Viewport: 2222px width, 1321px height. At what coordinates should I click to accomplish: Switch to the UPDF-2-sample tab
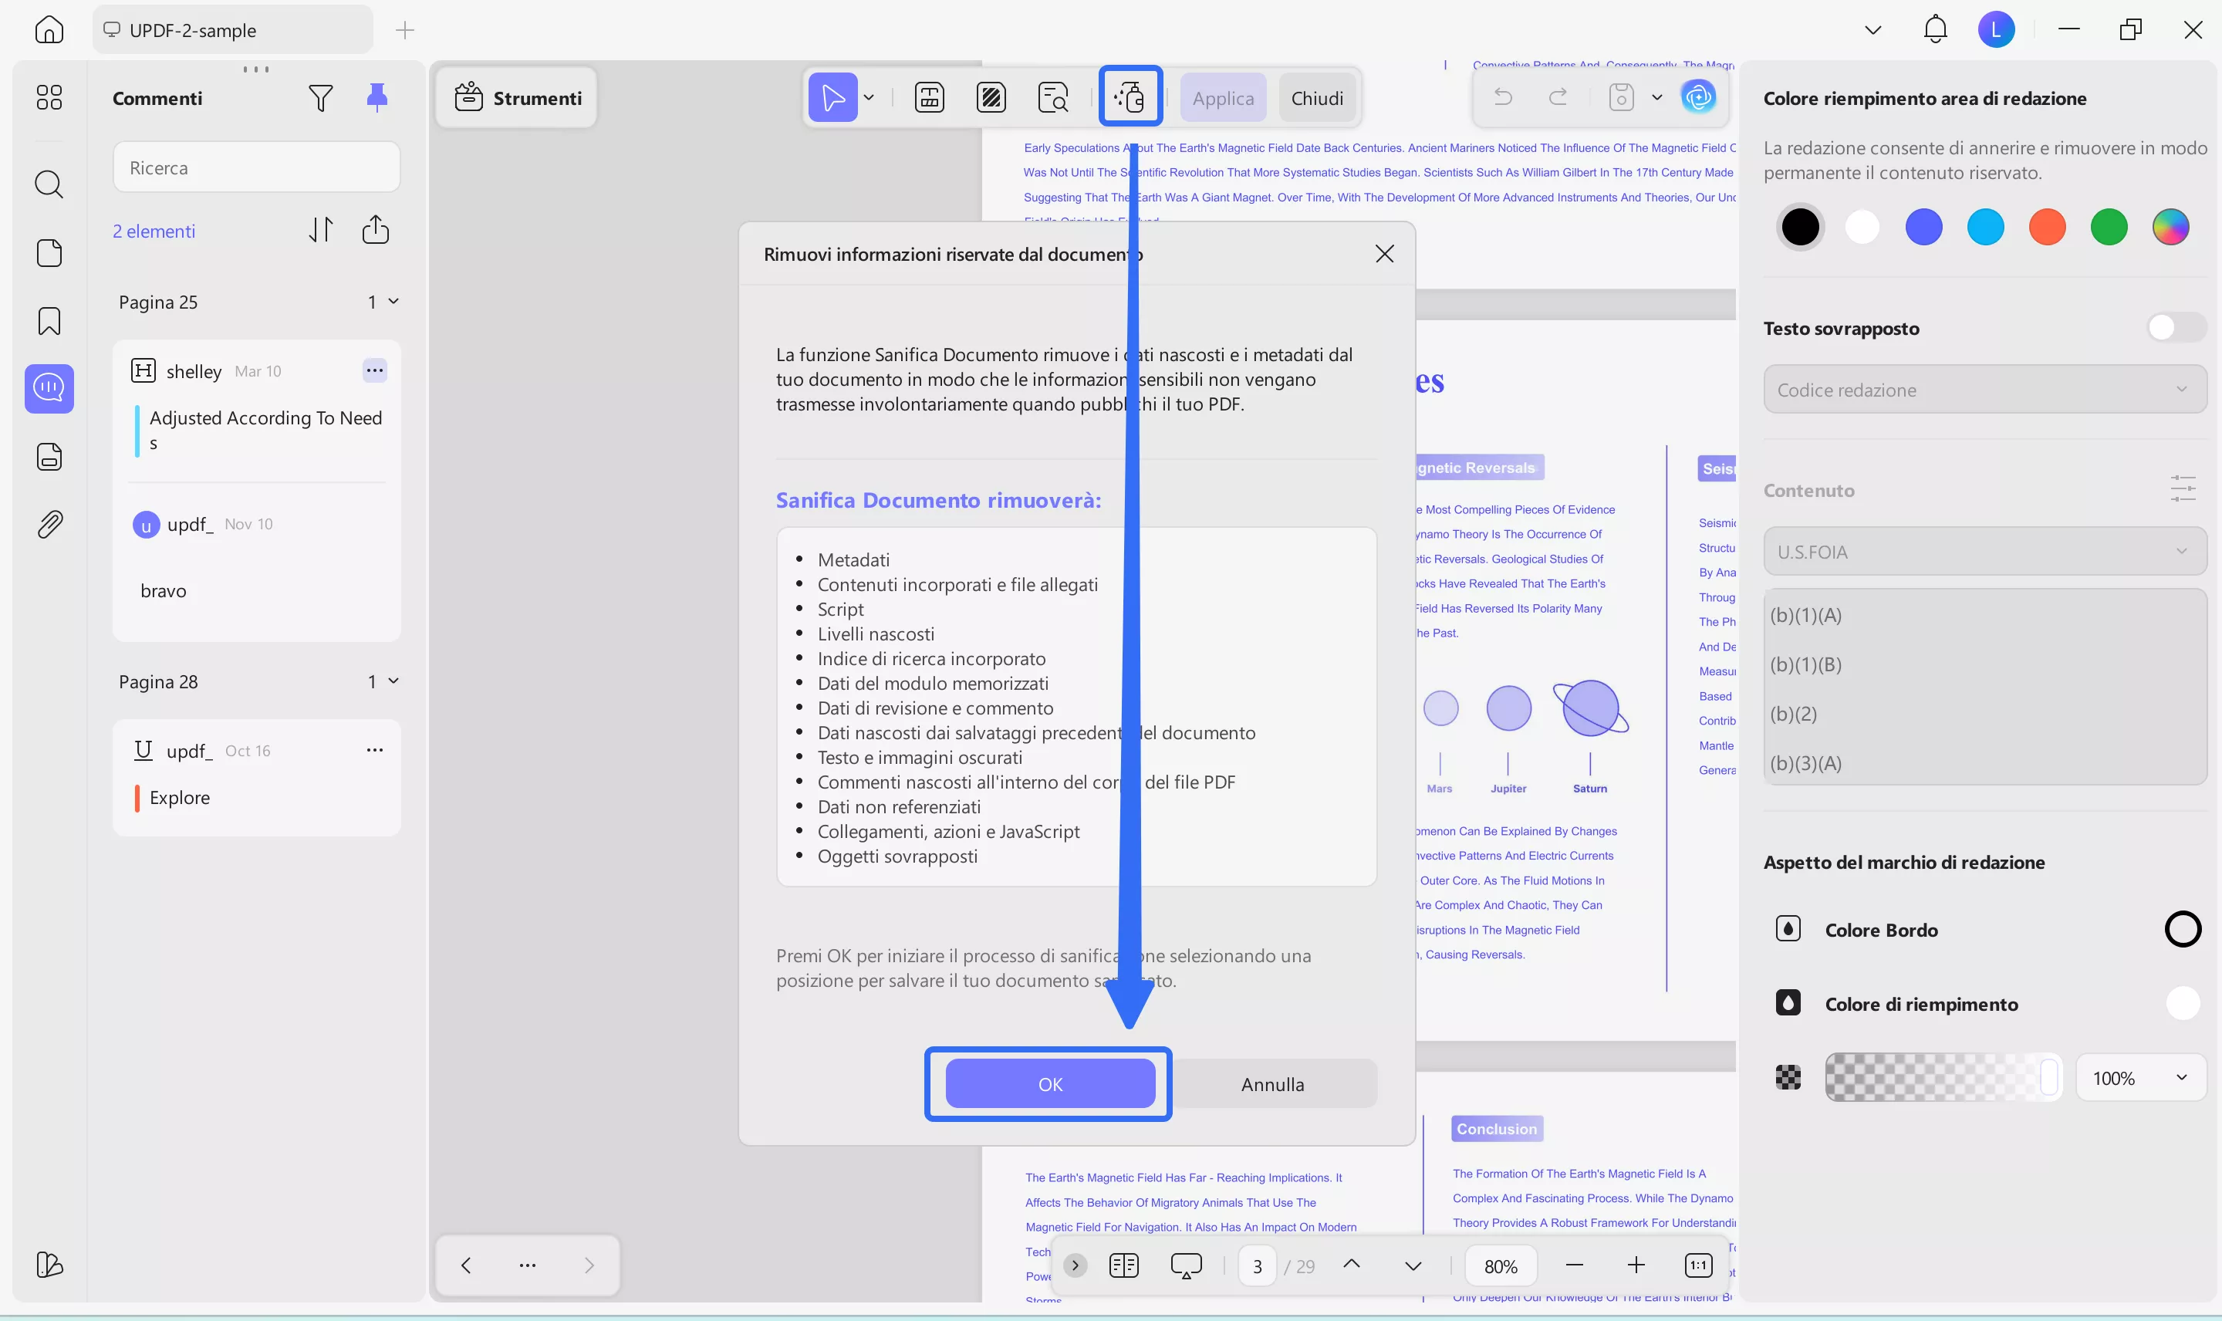pos(231,30)
